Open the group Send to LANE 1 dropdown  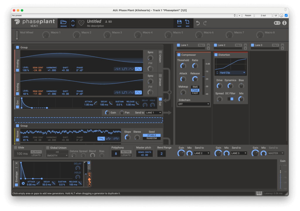154,113
